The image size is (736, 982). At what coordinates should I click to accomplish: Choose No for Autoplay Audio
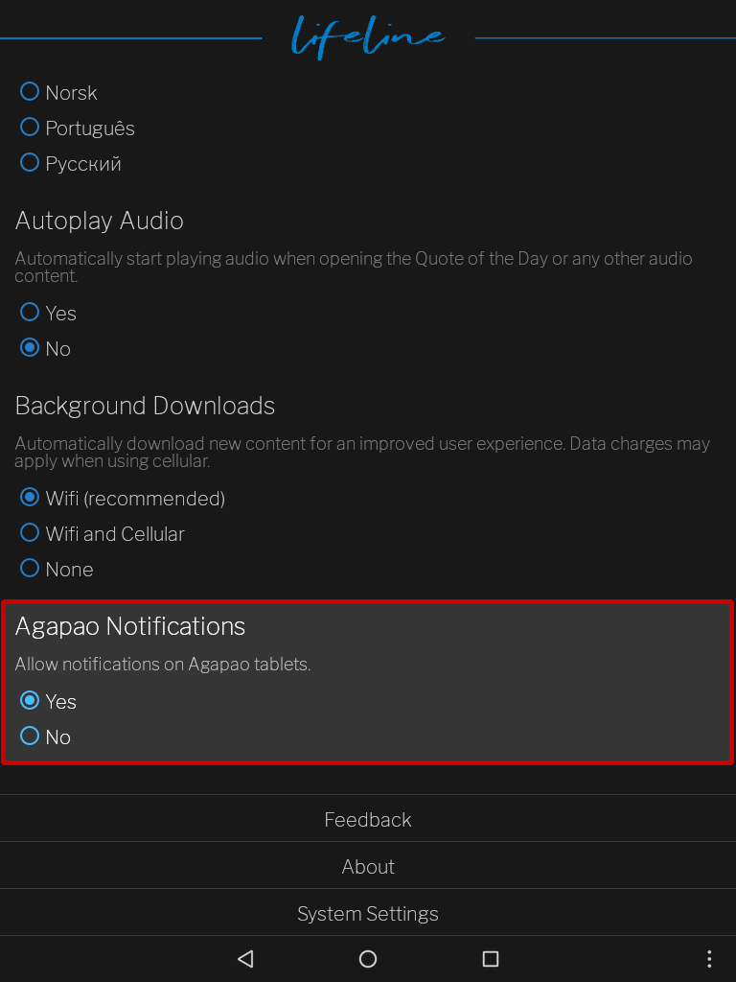[x=45, y=348]
